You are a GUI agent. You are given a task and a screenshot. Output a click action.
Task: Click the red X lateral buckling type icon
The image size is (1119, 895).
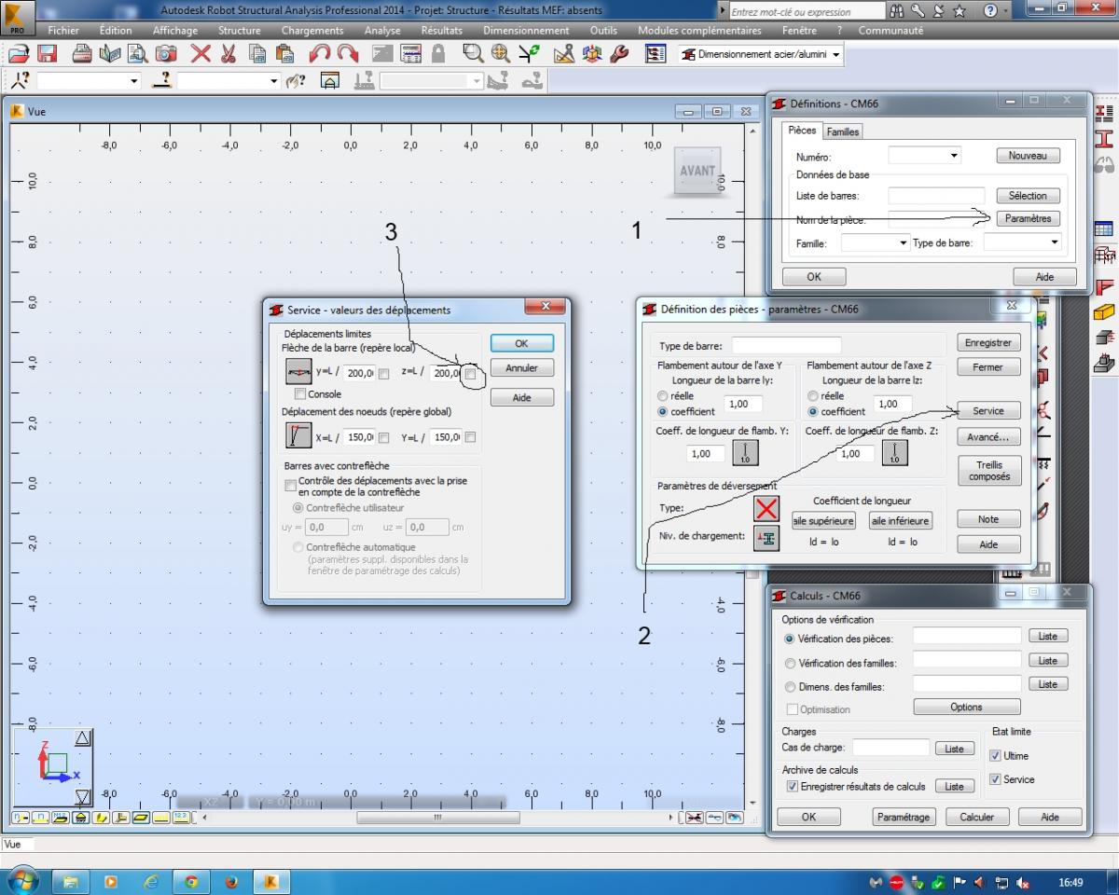point(767,508)
